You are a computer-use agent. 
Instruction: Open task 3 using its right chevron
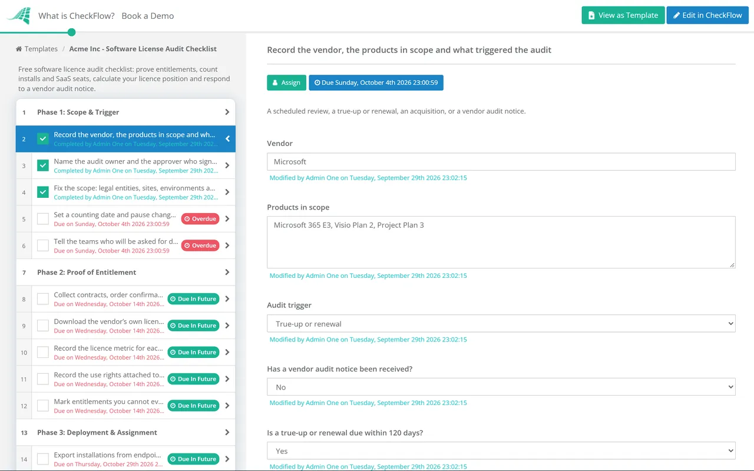point(227,165)
